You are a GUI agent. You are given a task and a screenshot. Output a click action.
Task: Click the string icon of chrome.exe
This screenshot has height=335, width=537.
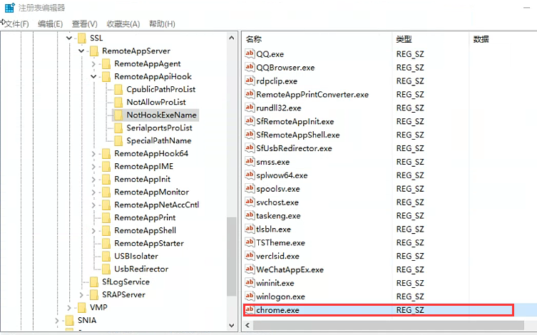(250, 309)
